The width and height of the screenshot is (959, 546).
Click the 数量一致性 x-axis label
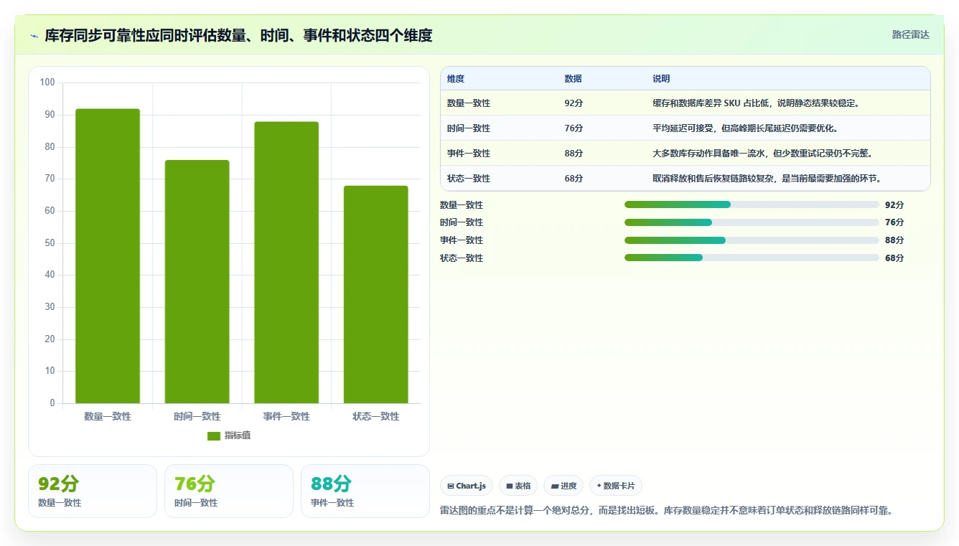pyautogui.click(x=108, y=416)
